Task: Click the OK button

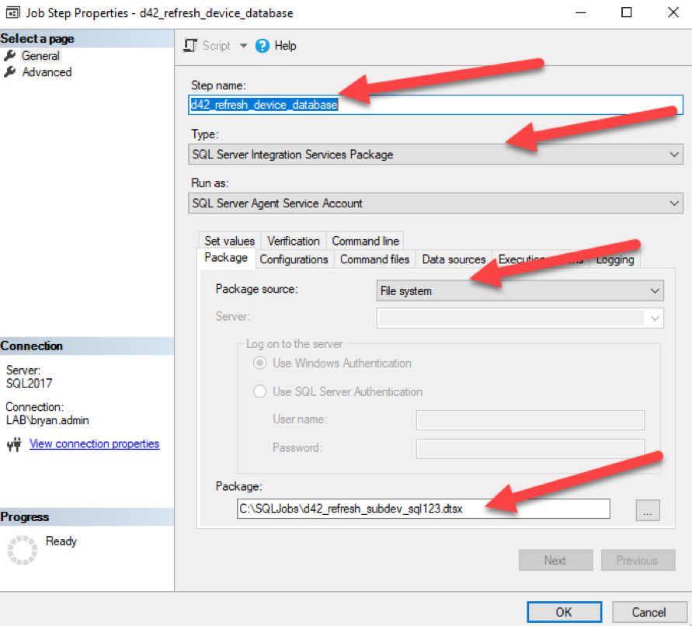Action: [x=564, y=612]
